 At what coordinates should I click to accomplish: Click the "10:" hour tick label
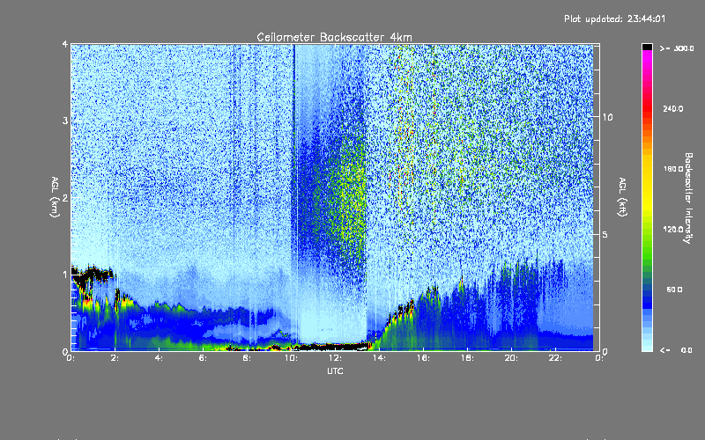coord(292,358)
